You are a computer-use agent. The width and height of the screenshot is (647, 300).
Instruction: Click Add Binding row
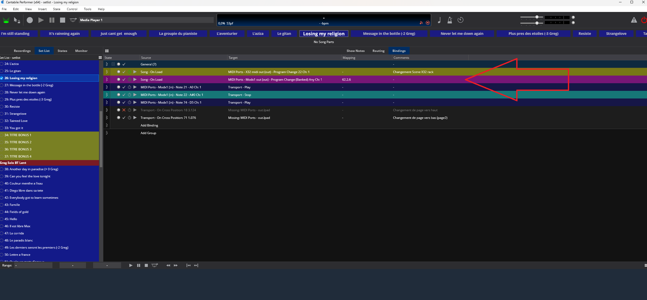[x=149, y=125]
